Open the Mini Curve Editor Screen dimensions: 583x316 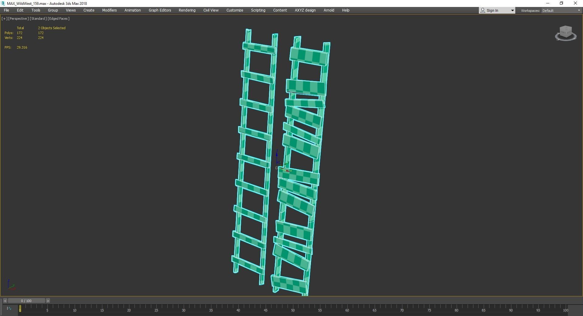[x=9, y=309]
